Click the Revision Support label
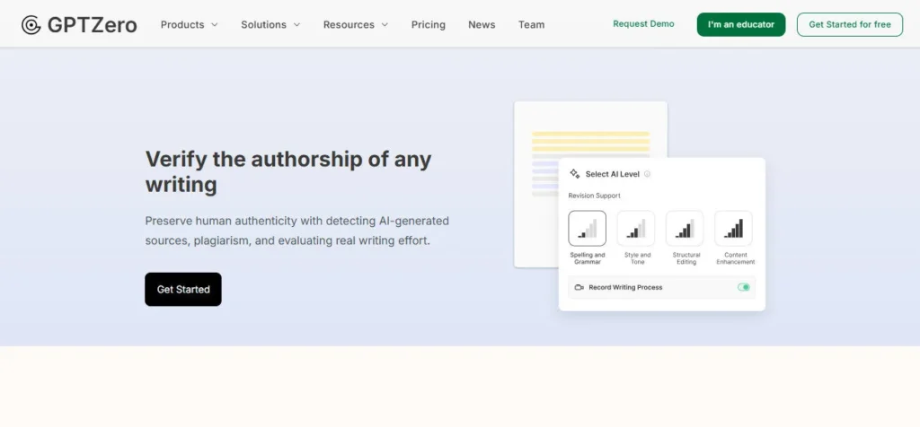The height and width of the screenshot is (427, 920). (595, 196)
